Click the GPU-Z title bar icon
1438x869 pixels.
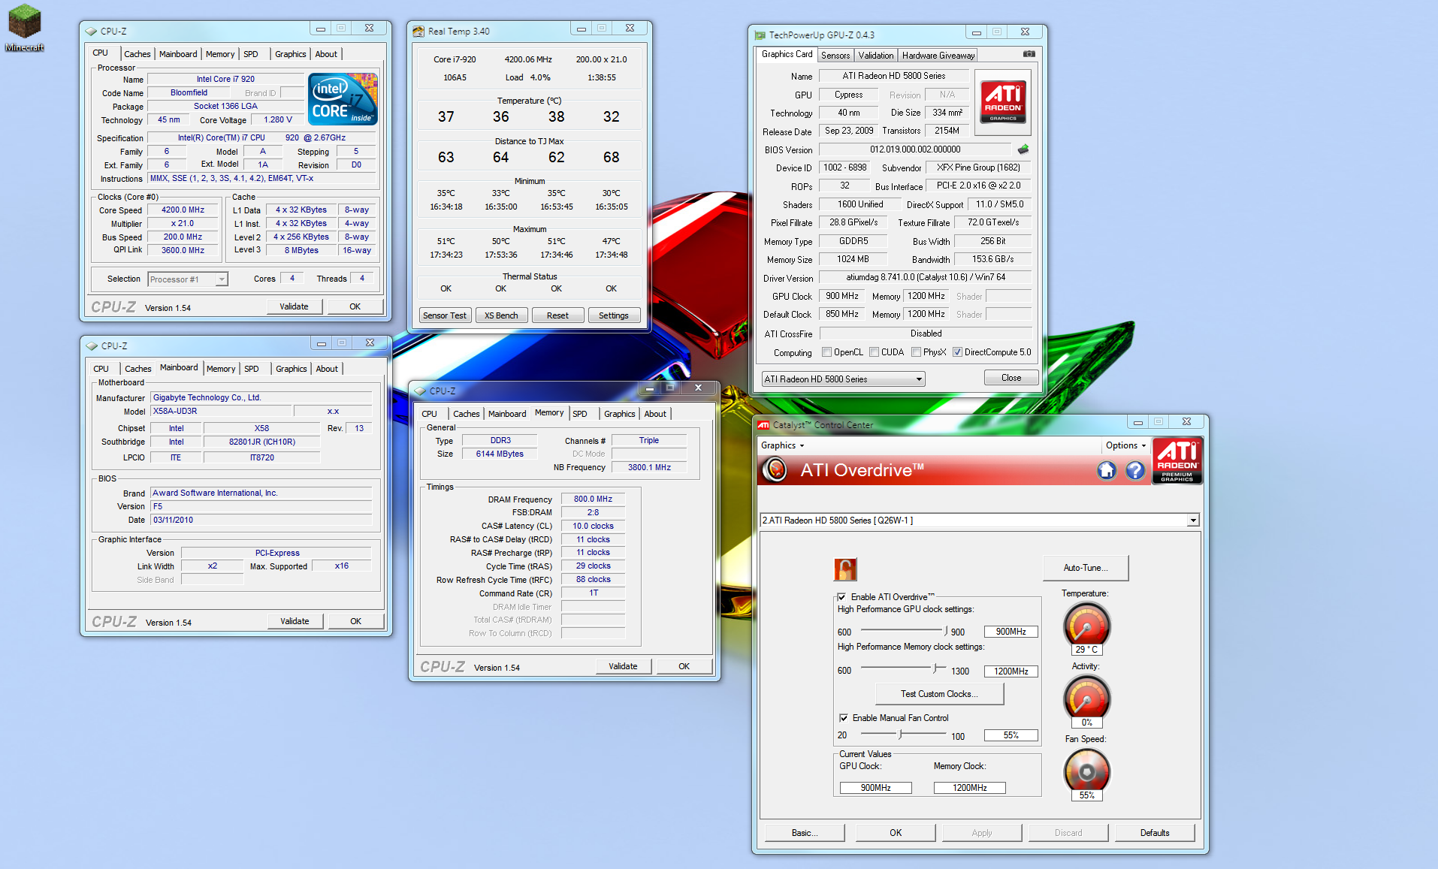click(x=760, y=35)
